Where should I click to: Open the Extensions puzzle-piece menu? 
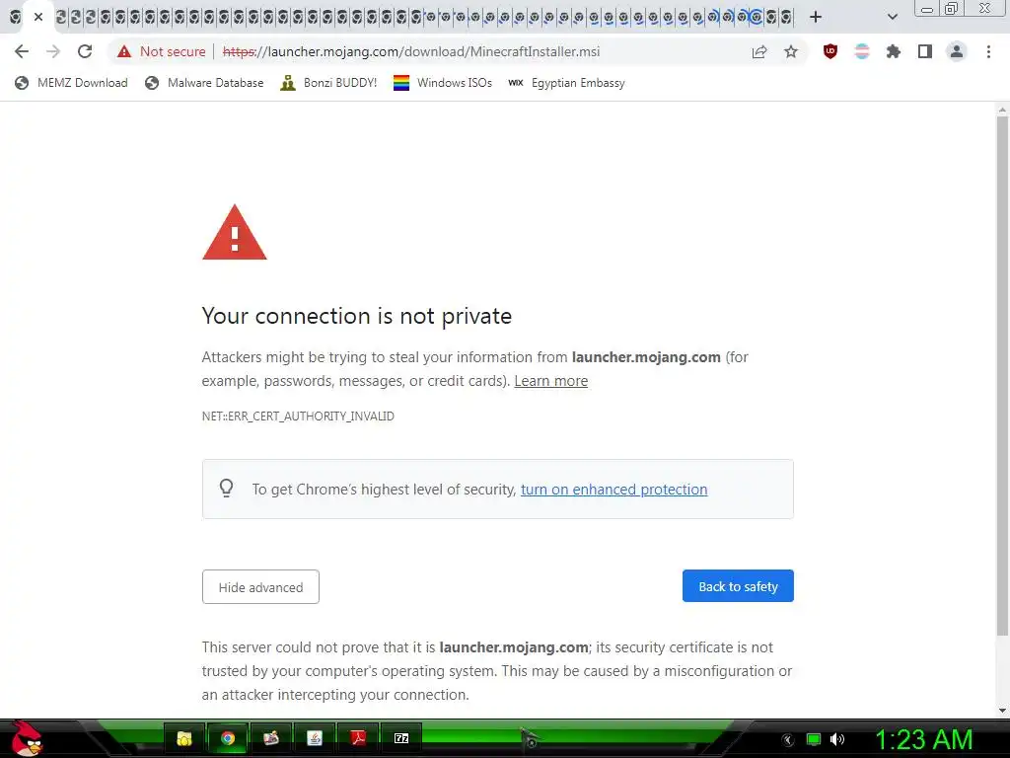tap(894, 51)
